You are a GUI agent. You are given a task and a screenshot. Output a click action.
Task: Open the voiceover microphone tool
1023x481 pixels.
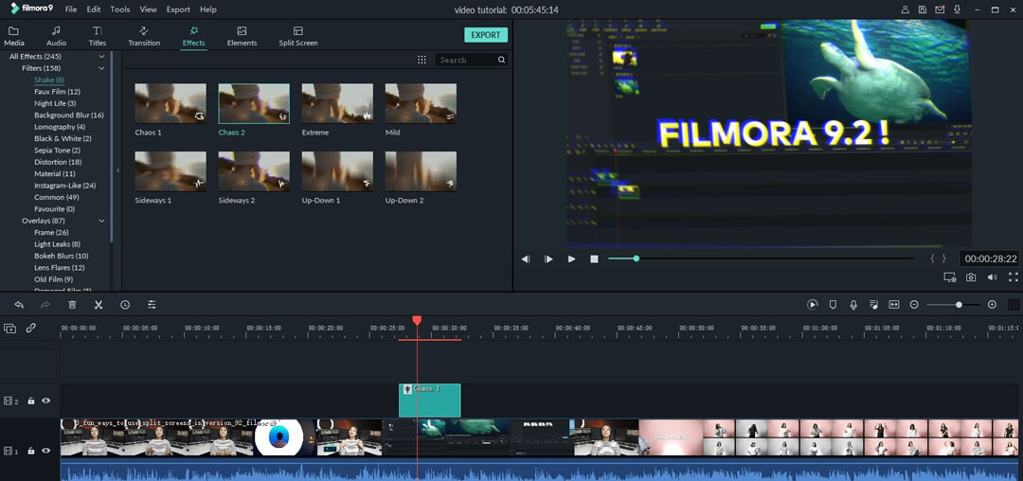(853, 305)
